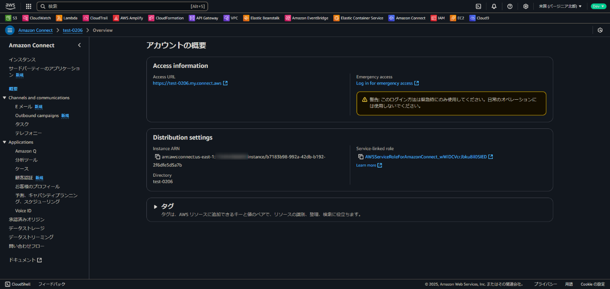Open the info panel icon at right
The width and height of the screenshot is (610, 289).
tap(600, 30)
